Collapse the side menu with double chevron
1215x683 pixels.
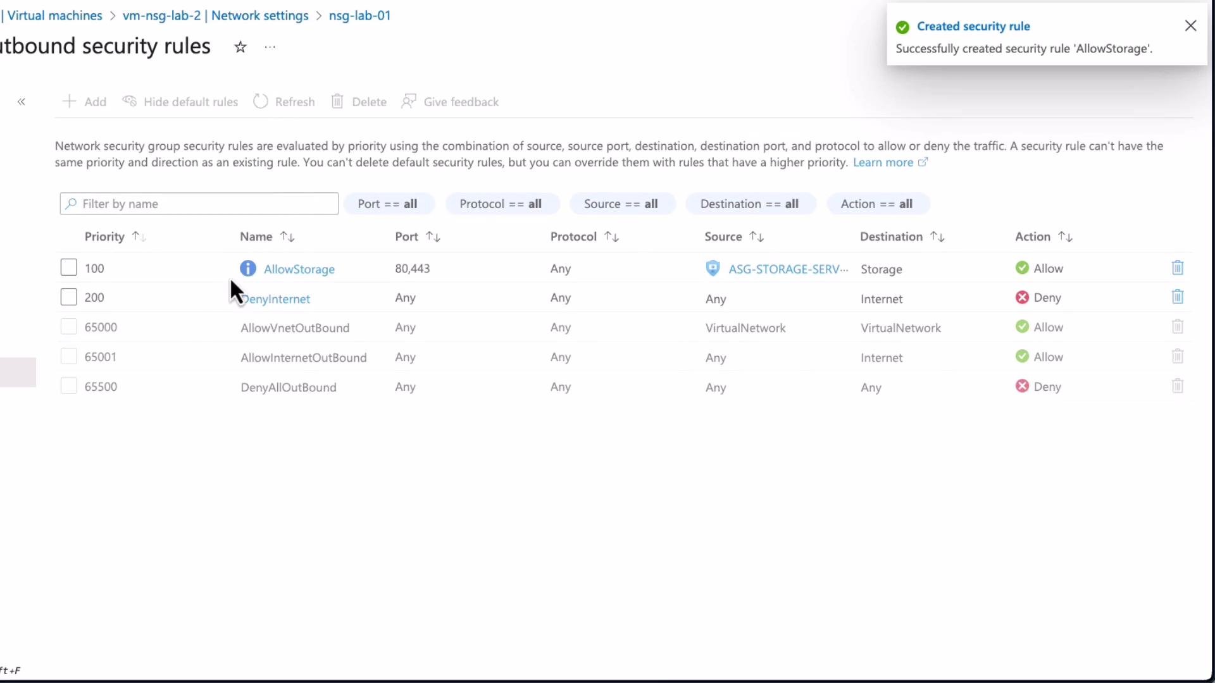point(22,102)
